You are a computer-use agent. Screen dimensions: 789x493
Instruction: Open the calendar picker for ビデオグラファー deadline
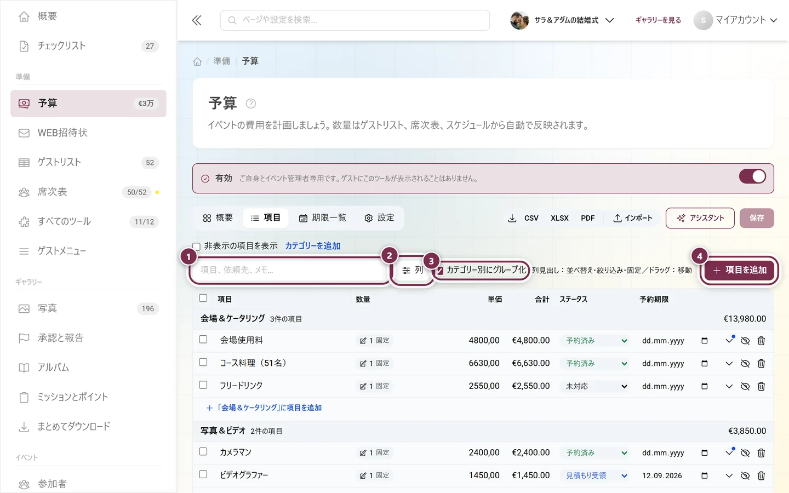[705, 475]
